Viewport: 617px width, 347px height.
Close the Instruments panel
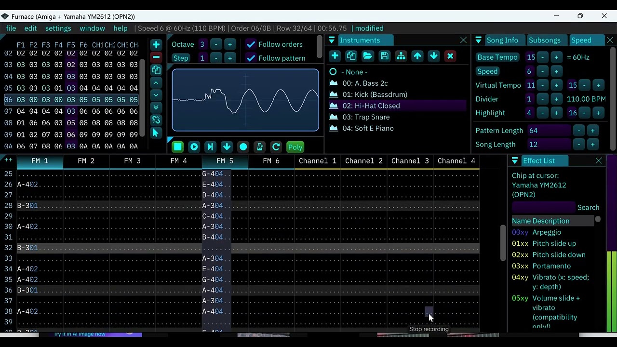463,40
